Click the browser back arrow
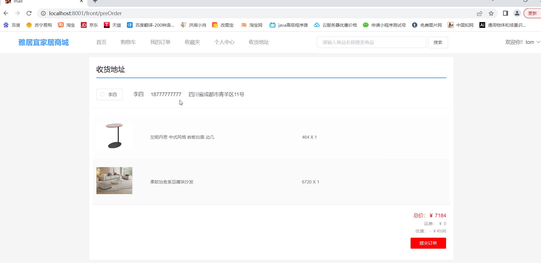Viewport: 541px width, 263px height. pos(6,13)
